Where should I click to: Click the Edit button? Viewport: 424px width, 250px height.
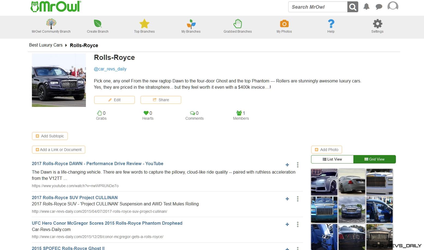115,100
